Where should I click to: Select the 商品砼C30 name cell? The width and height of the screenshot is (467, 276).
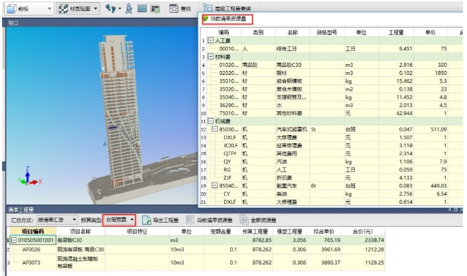tap(293, 65)
